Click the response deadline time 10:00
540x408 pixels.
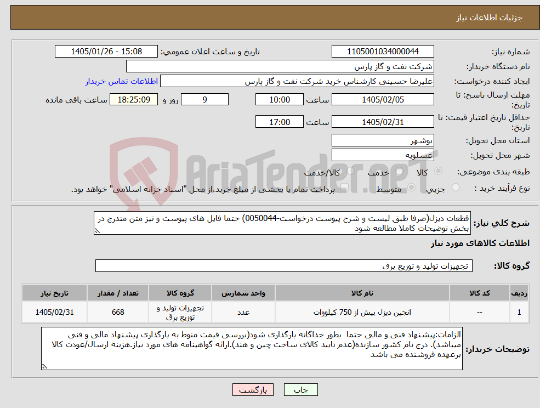279,100
